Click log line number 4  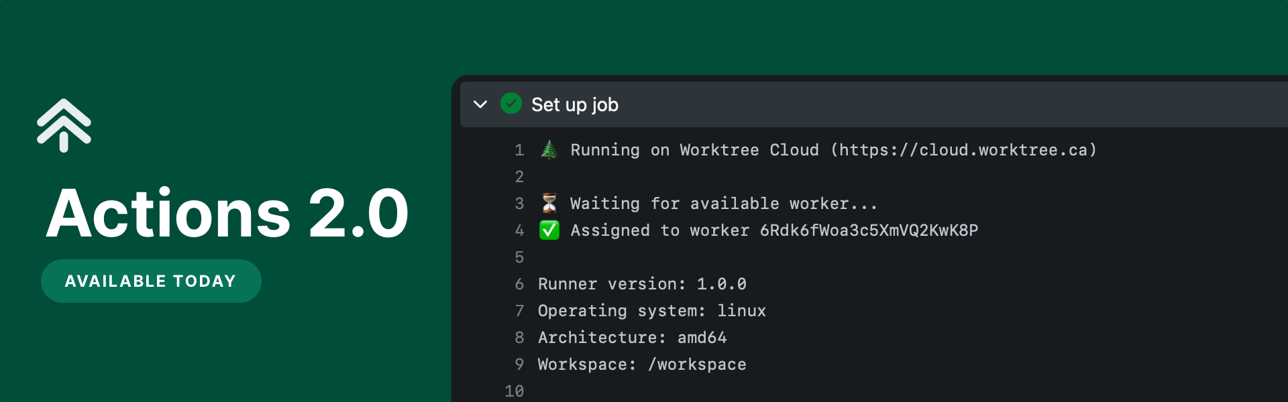(519, 230)
